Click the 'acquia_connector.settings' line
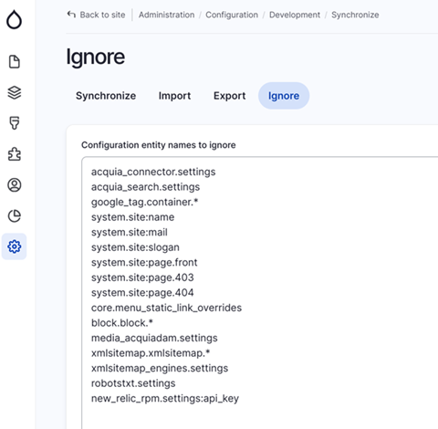Image resolution: width=438 pixels, height=429 pixels. [153, 172]
